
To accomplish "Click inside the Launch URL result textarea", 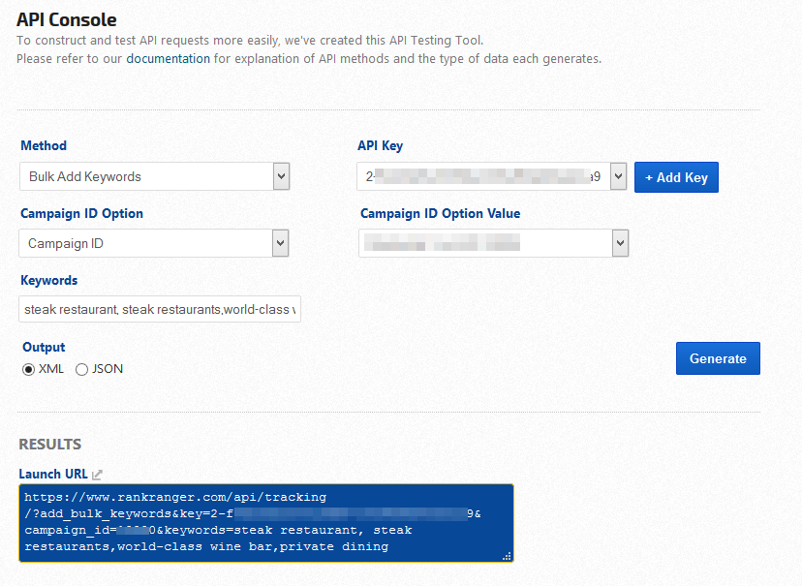I will pos(266,523).
